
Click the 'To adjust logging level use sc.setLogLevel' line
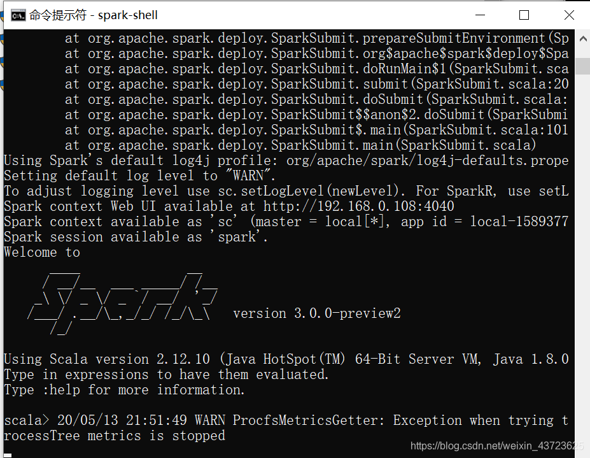pyautogui.click(x=286, y=191)
